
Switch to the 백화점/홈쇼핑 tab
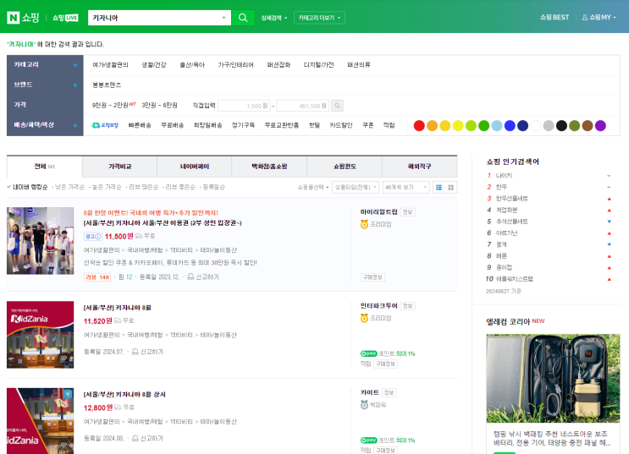[x=269, y=167]
